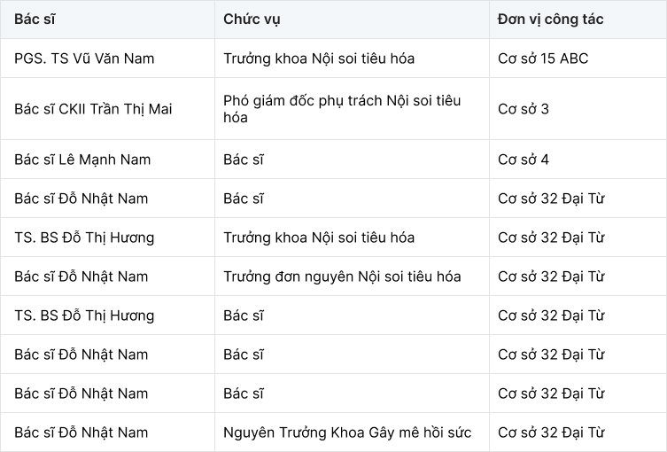Click position cell in Lê Mạnh Nam row

click(x=244, y=160)
